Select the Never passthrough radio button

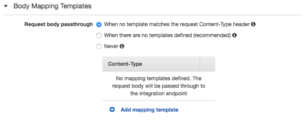[x=99, y=47]
